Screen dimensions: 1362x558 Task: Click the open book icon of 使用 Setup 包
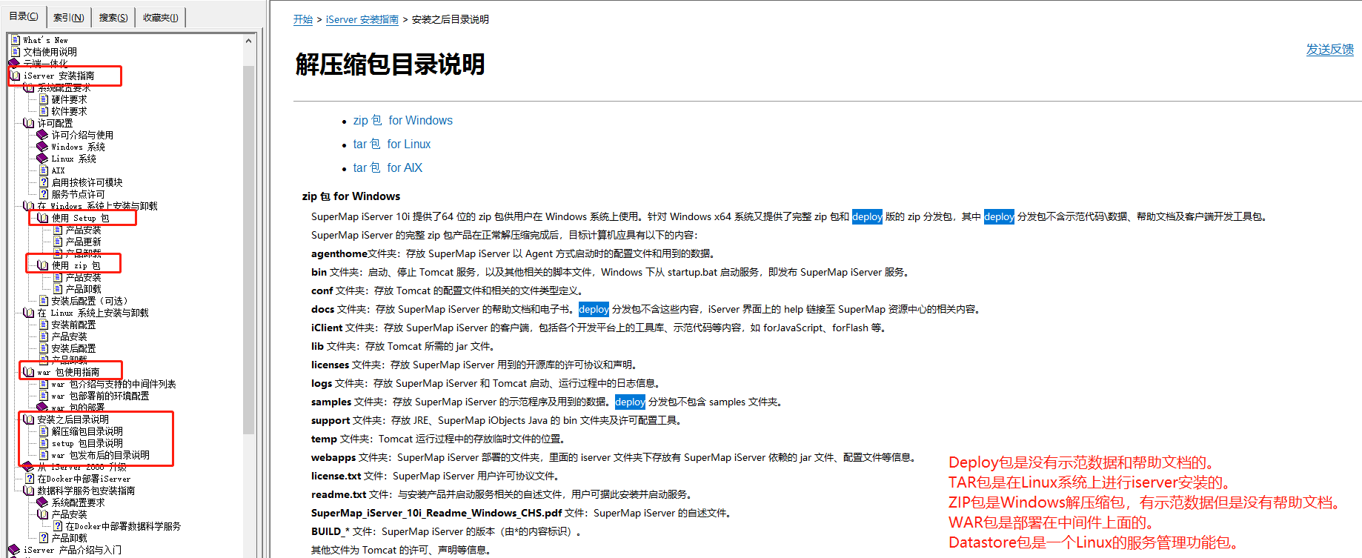click(43, 218)
